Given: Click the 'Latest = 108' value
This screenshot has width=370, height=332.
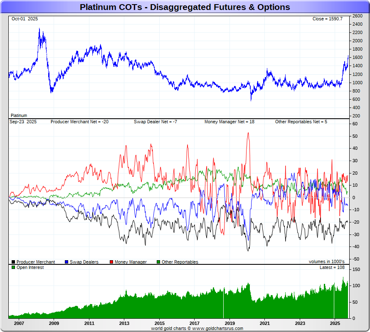Looking at the screenshot, I should (332, 267).
